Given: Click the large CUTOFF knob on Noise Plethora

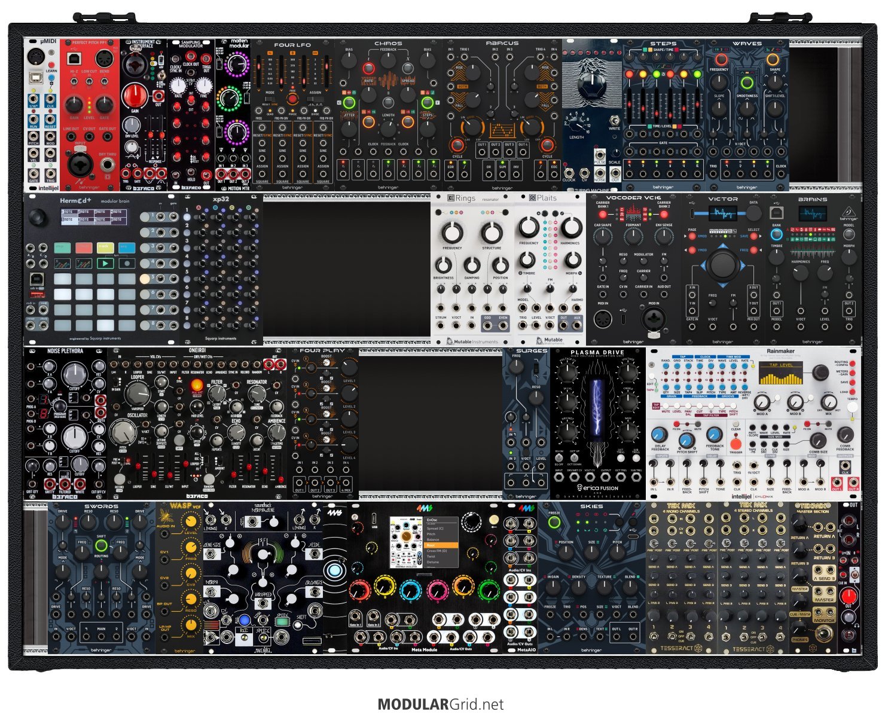Looking at the screenshot, I should 75,374.
